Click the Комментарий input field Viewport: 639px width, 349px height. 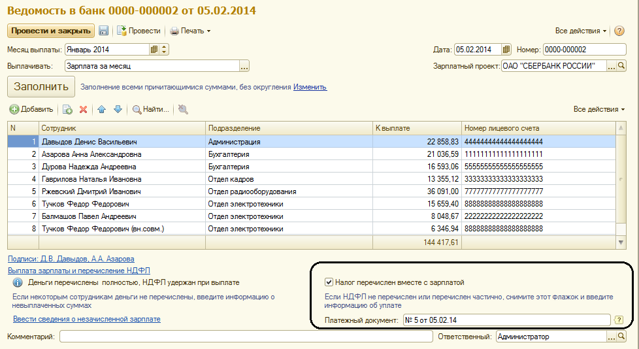pyautogui.click(x=246, y=337)
